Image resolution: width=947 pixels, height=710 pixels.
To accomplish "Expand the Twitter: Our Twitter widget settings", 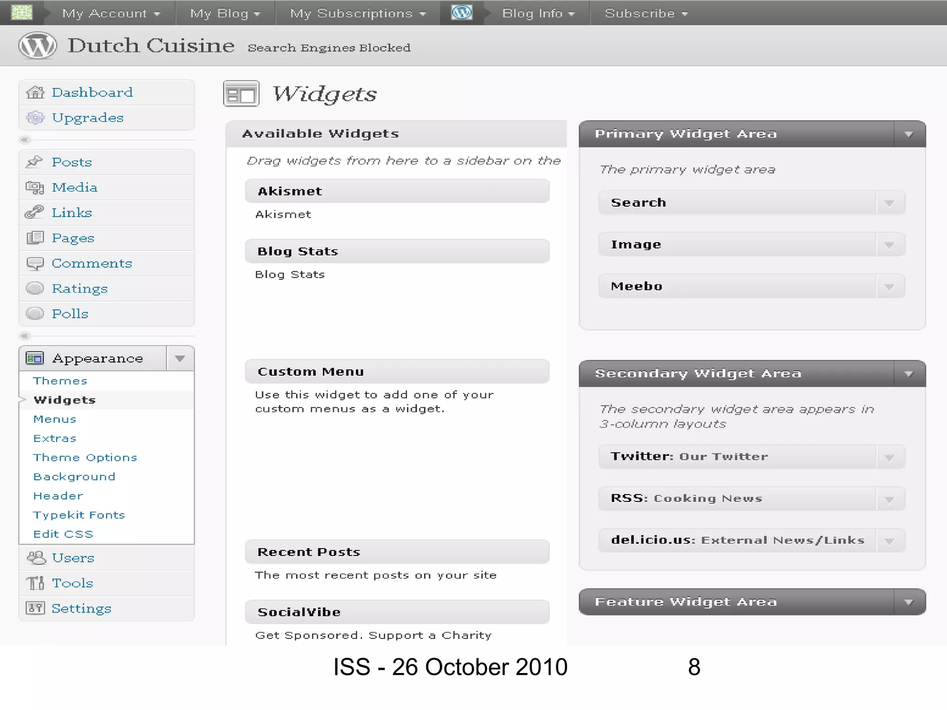I will 889,458.
